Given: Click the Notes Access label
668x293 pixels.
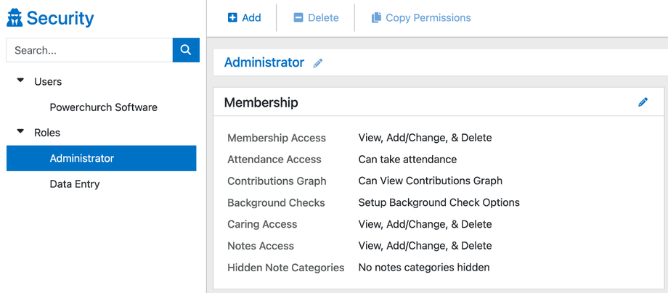Looking at the screenshot, I should pos(261,246).
